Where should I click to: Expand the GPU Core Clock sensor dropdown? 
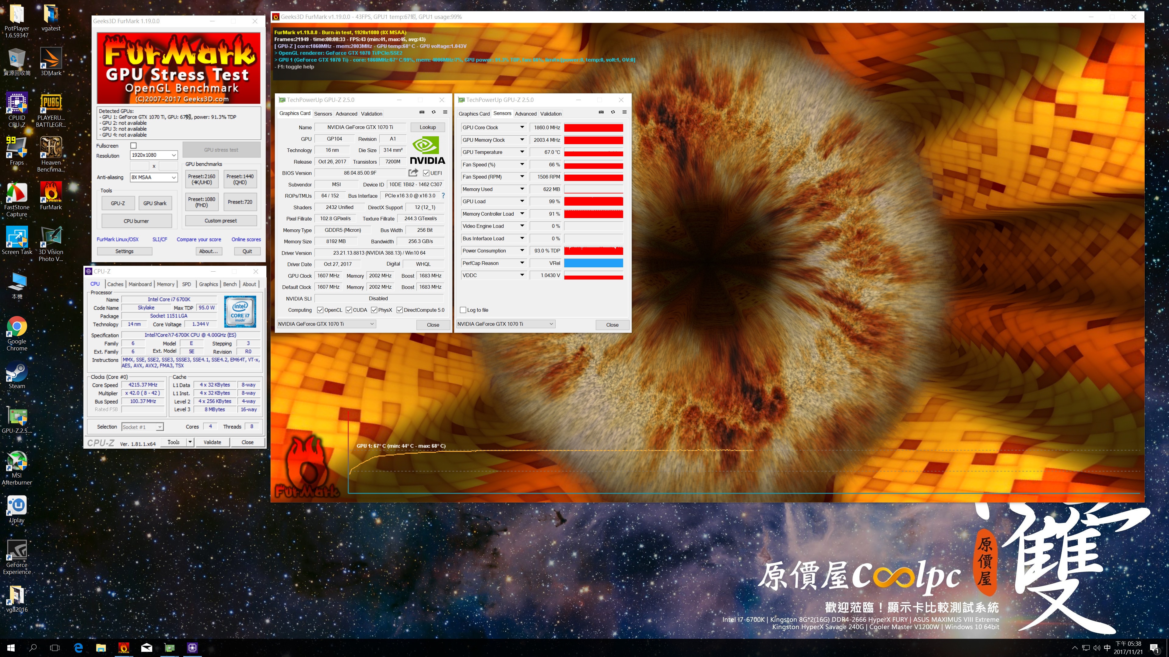click(522, 127)
